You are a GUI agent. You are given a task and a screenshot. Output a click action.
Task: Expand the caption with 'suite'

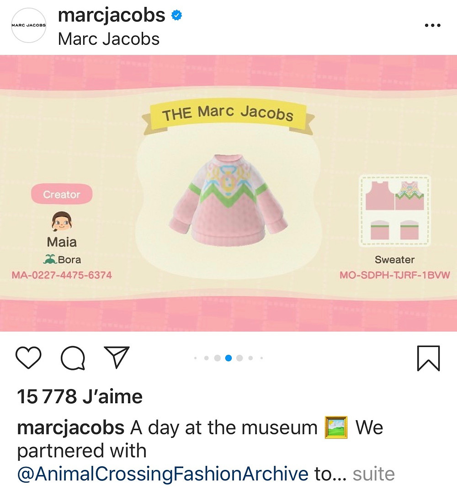pos(373,474)
